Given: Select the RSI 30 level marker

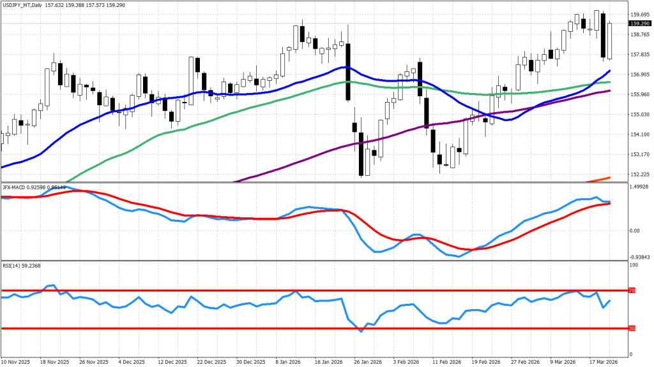Looking at the screenshot, I should (633, 328).
